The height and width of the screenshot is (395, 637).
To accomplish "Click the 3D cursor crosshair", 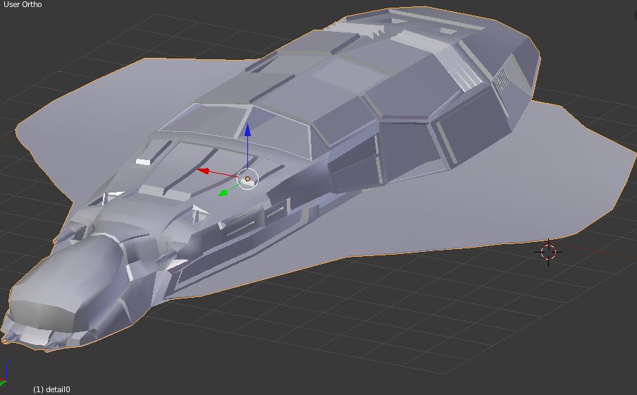I will point(548,253).
